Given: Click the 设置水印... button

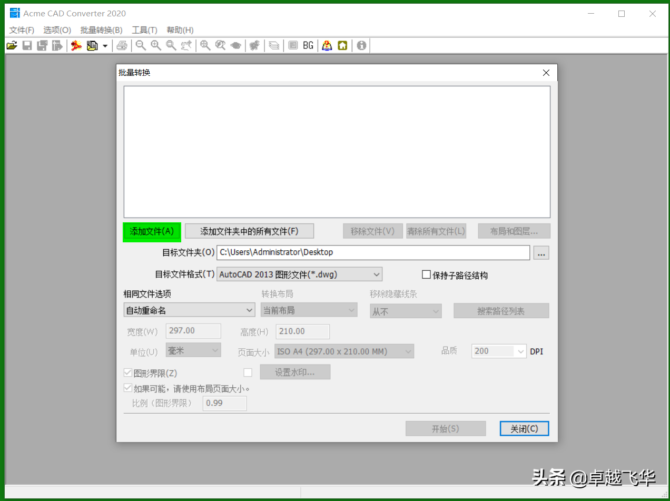Looking at the screenshot, I should click(x=295, y=372).
